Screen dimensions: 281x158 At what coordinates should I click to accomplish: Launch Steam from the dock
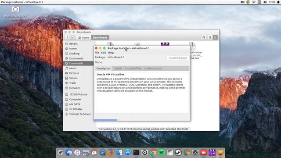pyautogui.click(x=178, y=153)
